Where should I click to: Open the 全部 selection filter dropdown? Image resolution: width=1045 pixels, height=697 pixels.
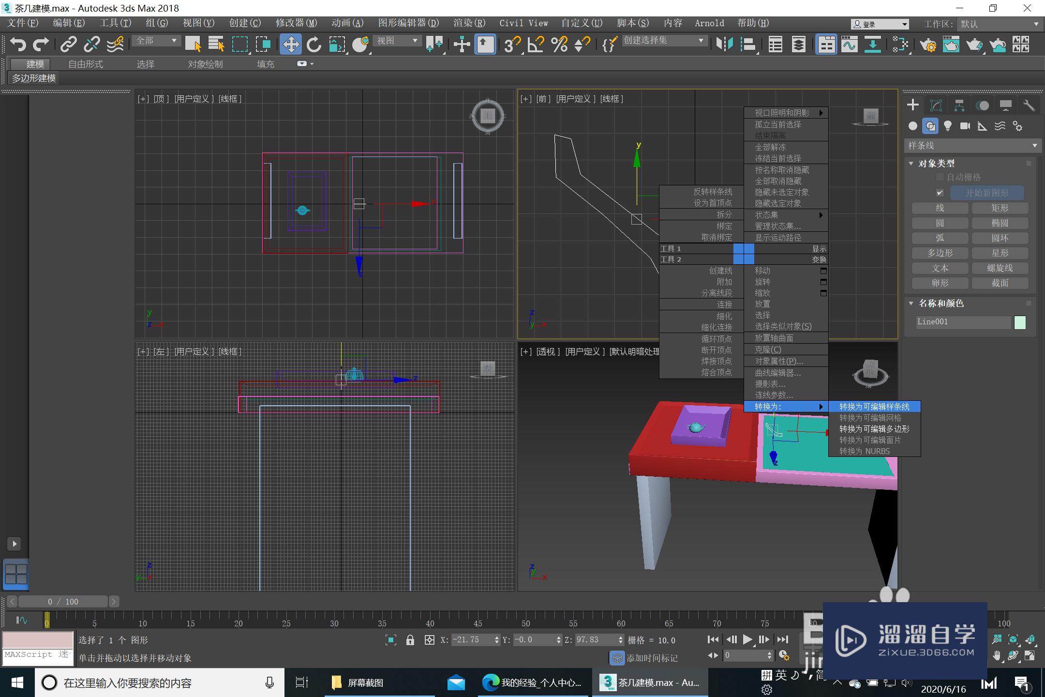click(156, 41)
